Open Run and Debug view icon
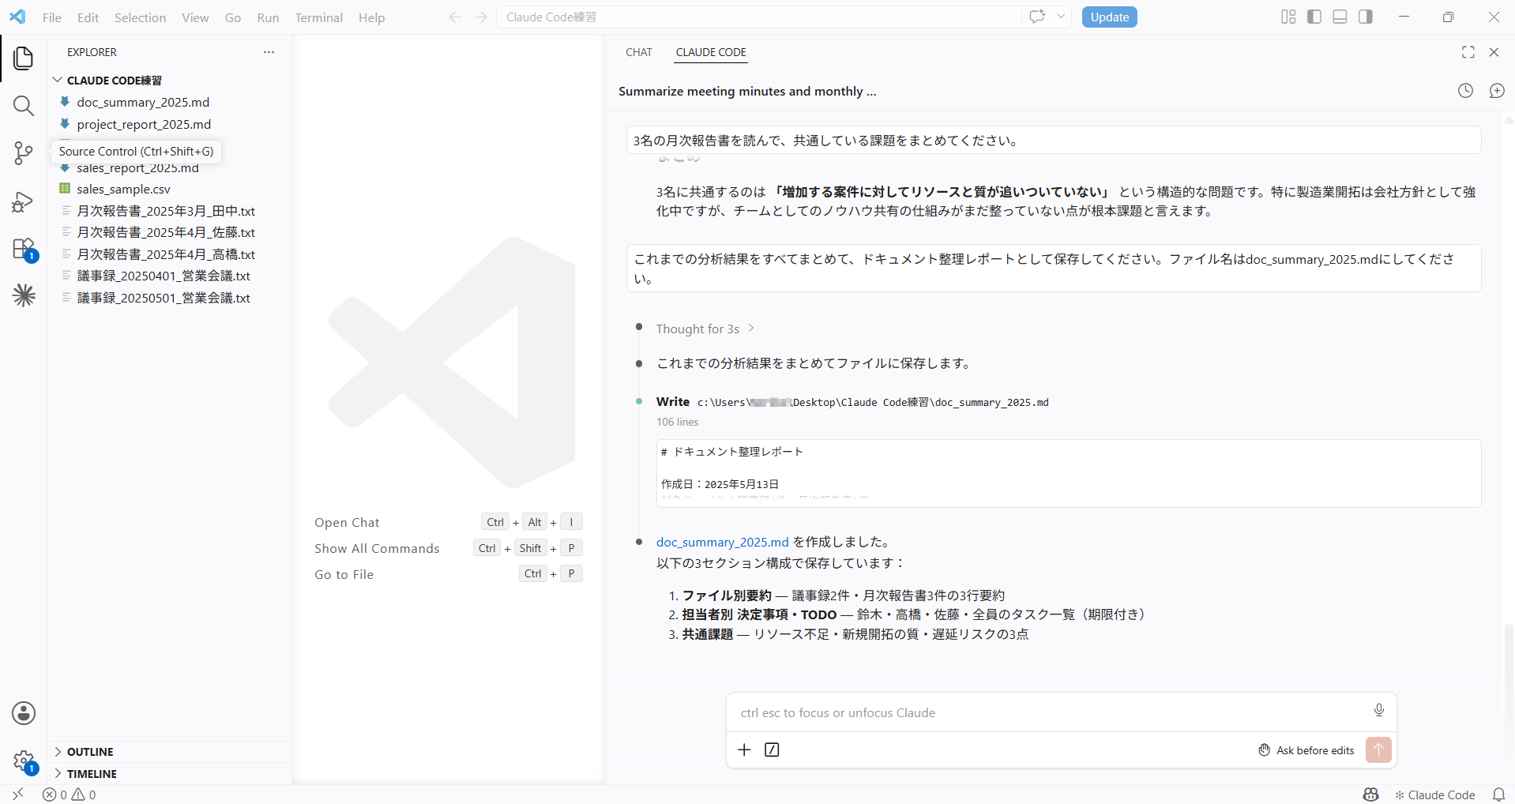The image size is (1515, 804). click(24, 202)
